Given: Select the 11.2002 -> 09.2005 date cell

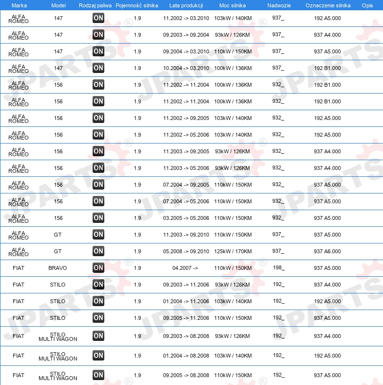Looking at the screenshot, I should coord(186,118).
